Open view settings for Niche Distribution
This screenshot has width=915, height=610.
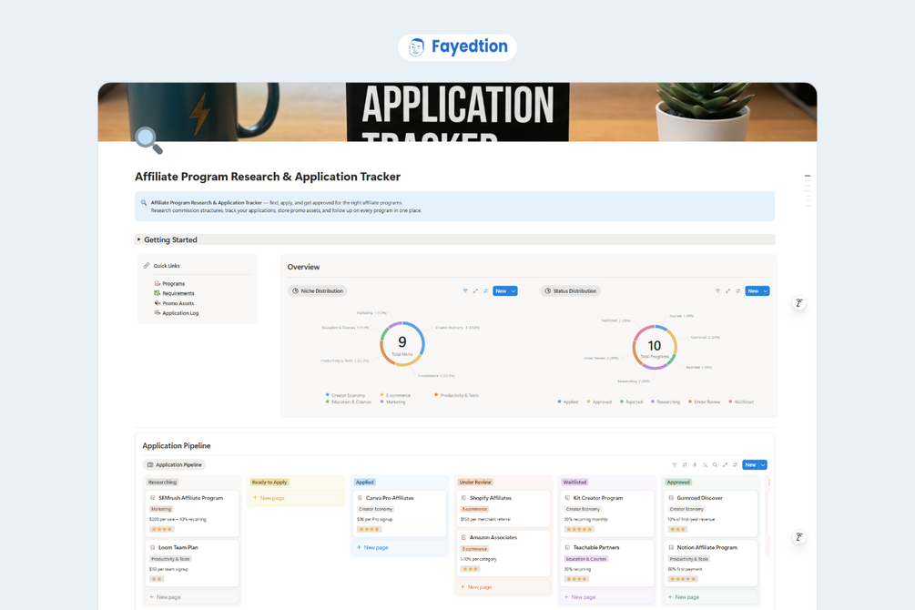point(485,290)
